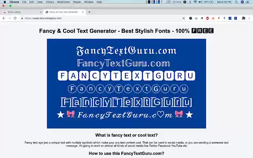253x158 pixels.
Task: Switch to the Store Listing tab
Action: tap(23, 12)
